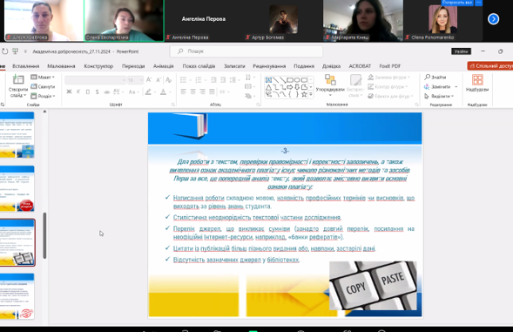The width and height of the screenshot is (513, 332).
Task: Toggle Align Left paragraph button
Action: click(184, 91)
